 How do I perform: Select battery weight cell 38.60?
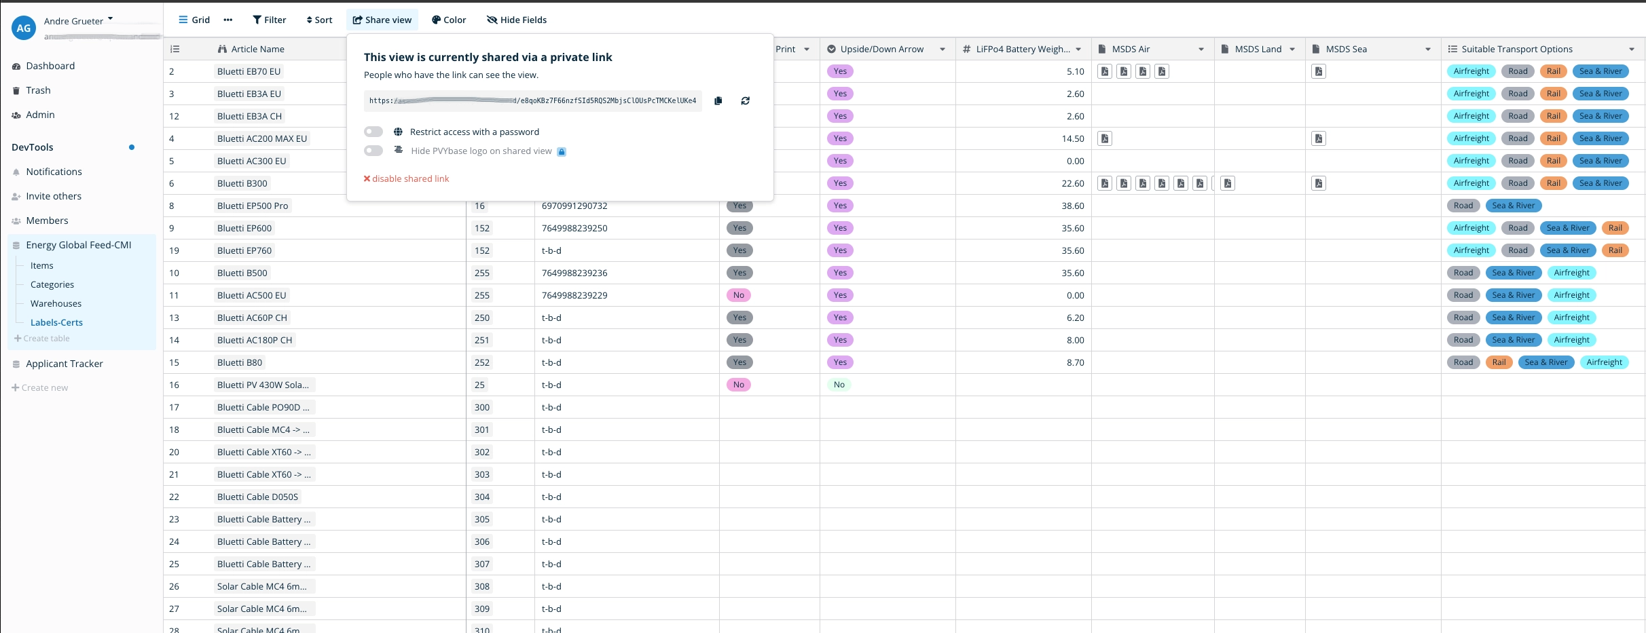1023,206
